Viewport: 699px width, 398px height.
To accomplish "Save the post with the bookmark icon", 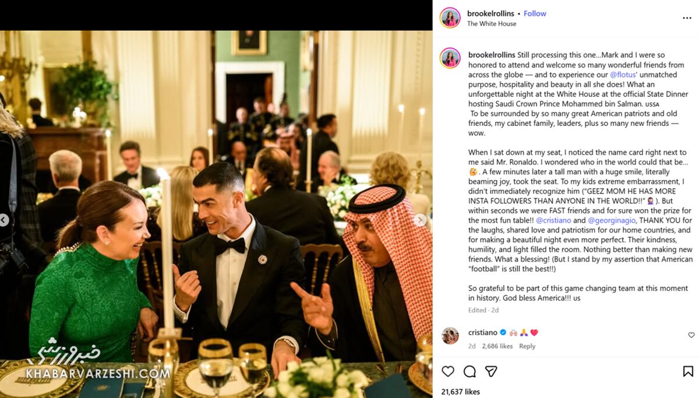I will (x=688, y=371).
